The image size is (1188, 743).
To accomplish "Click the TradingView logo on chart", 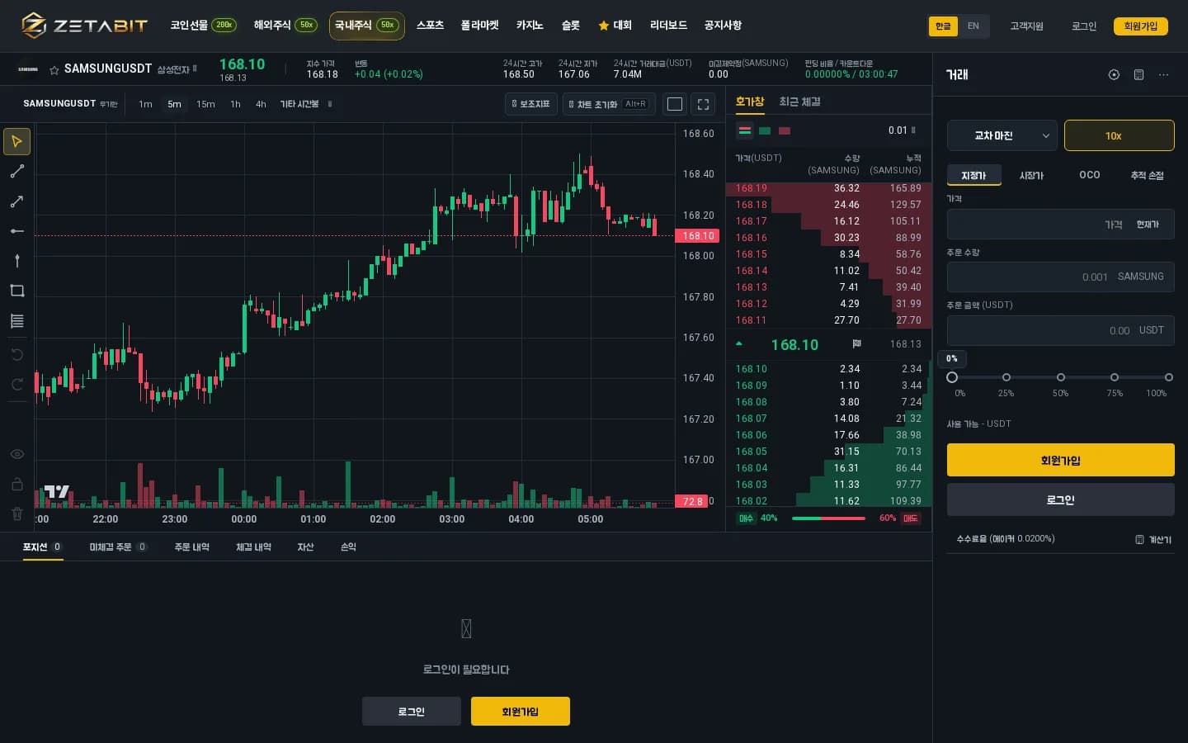I will pyautogui.click(x=56, y=492).
